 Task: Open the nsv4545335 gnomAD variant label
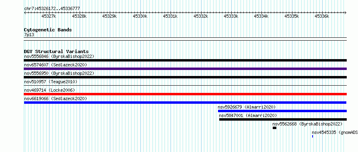tap(335, 132)
